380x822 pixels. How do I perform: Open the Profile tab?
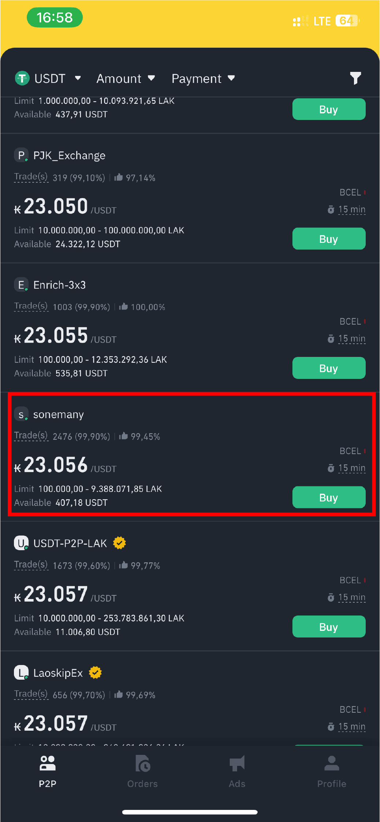point(332,771)
